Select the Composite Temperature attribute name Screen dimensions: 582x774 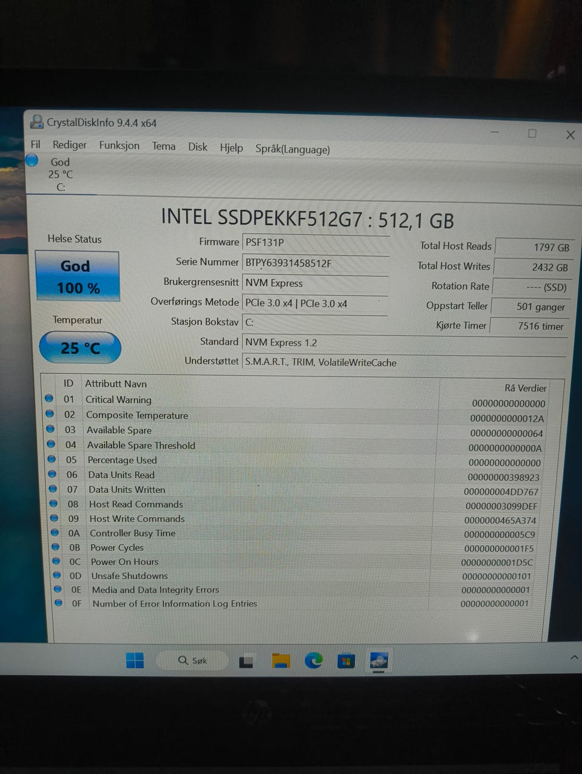[x=137, y=415]
